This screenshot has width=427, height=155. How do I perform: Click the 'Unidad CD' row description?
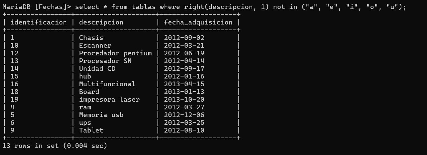point(97,69)
